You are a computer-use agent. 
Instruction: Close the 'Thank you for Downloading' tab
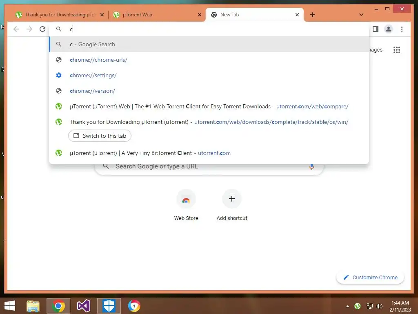(x=102, y=15)
